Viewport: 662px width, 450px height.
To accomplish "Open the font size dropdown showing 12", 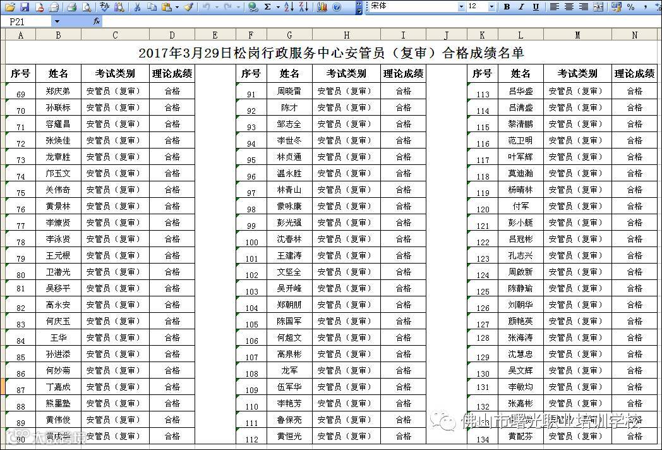I will [491, 7].
